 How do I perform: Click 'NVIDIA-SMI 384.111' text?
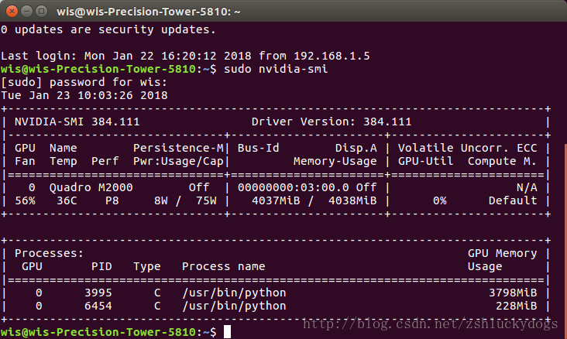pyautogui.click(x=77, y=122)
